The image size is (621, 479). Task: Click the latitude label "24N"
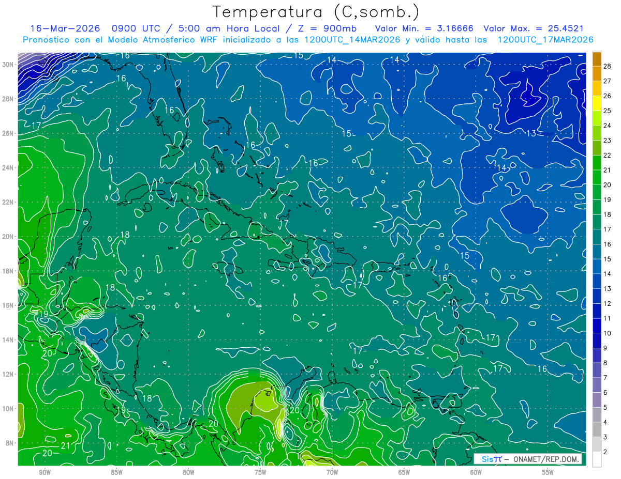[x=9, y=168]
